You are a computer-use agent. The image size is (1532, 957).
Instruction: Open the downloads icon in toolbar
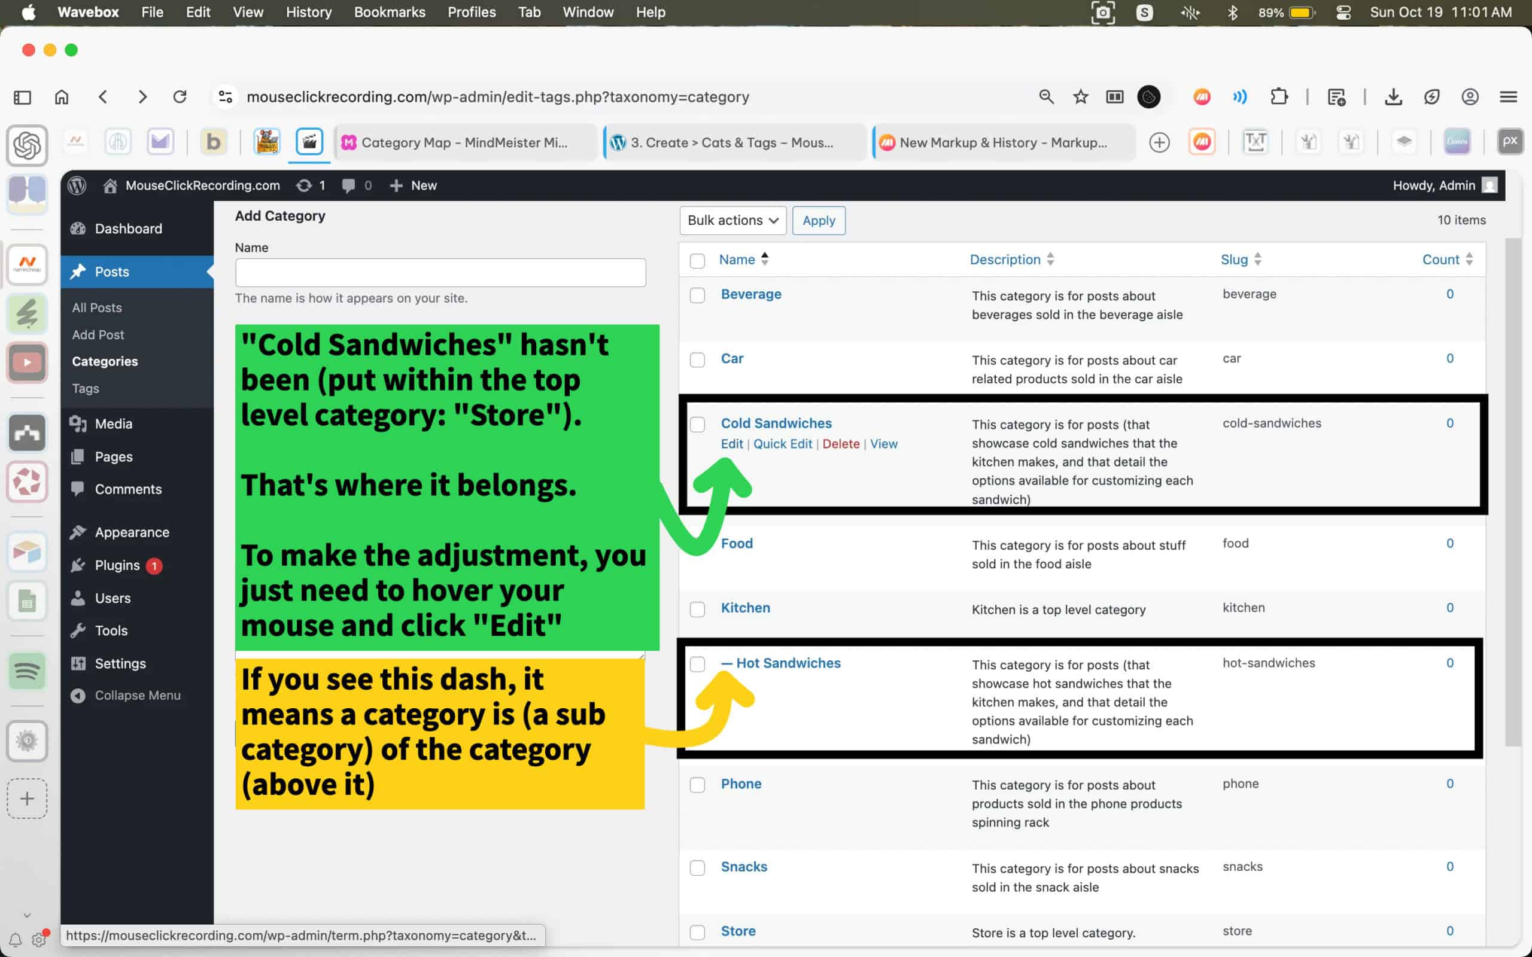coord(1393,97)
